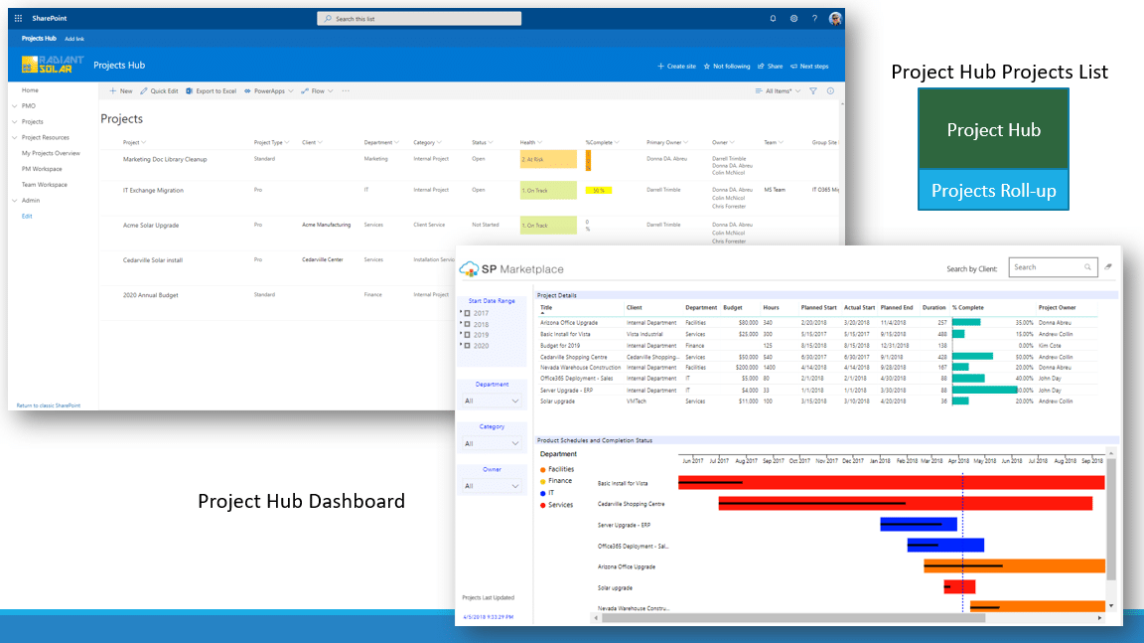The width and height of the screenshot is (1144, 643).
Task: Click Edit link in left navigation
Action: pos(27,216)
